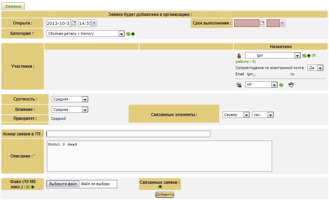
Task: Click the Связанные элементы label
Action: click(174, 115)
